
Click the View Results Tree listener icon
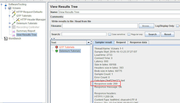click(x=14, y=35)
